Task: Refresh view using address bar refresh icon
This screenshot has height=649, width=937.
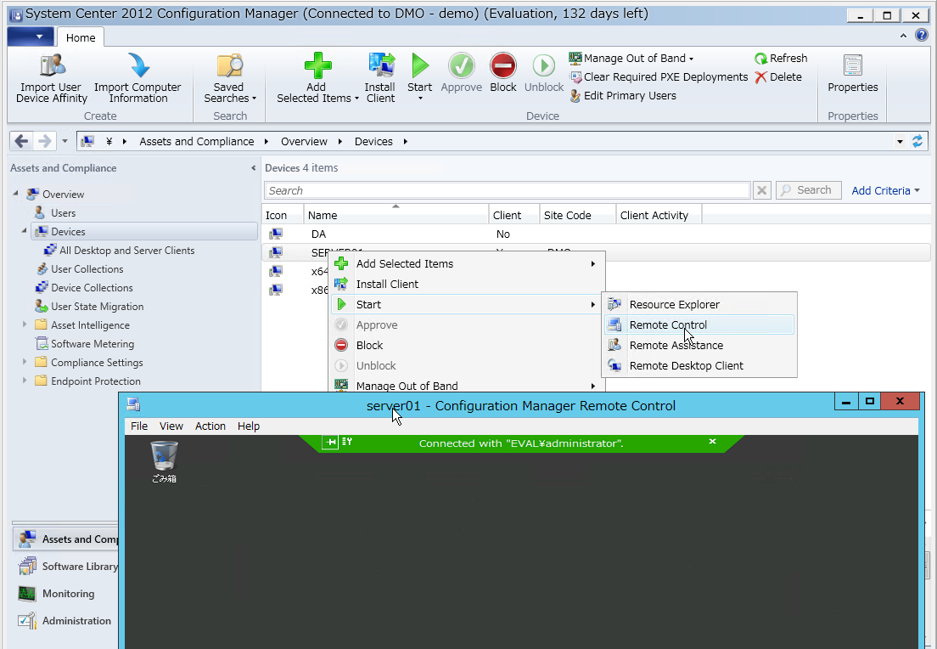Action: (x=917, y=141)
